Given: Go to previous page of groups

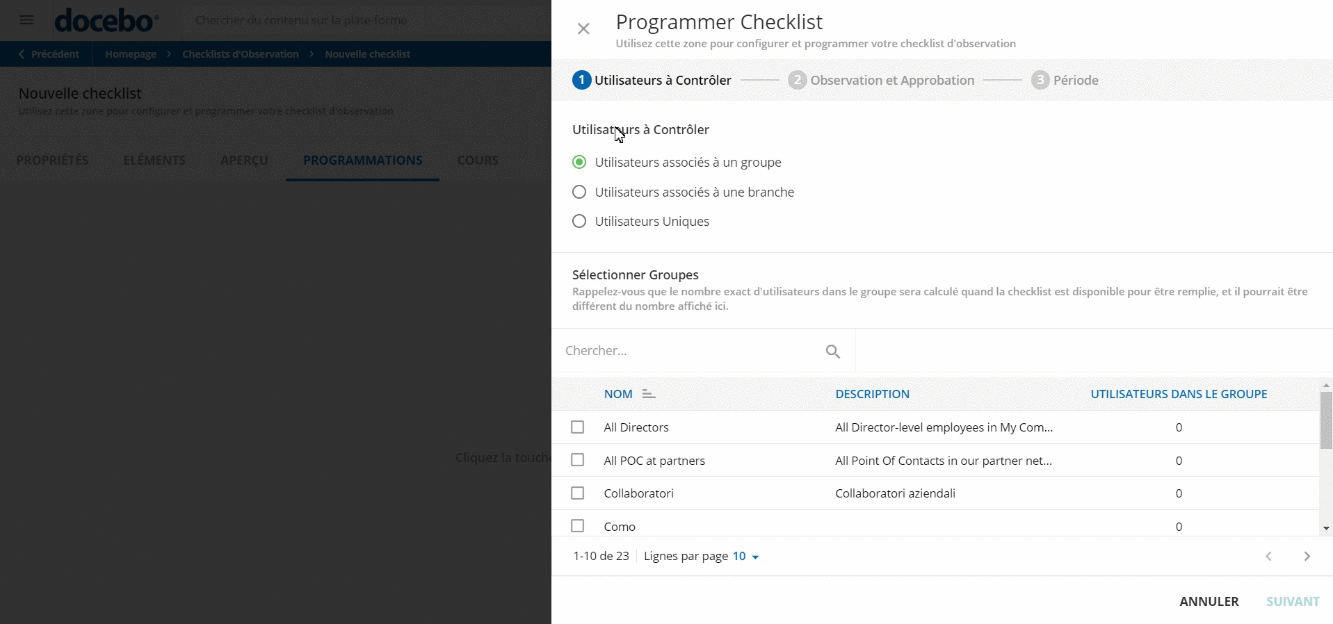Looking at the screenshot, I should pyautogui.click(x=1268, y=557).
